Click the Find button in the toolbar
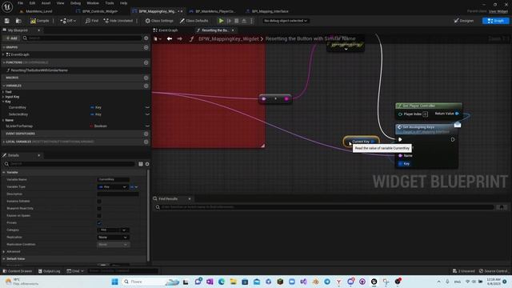This screenshot has width=512, height=288. (92, 21)
